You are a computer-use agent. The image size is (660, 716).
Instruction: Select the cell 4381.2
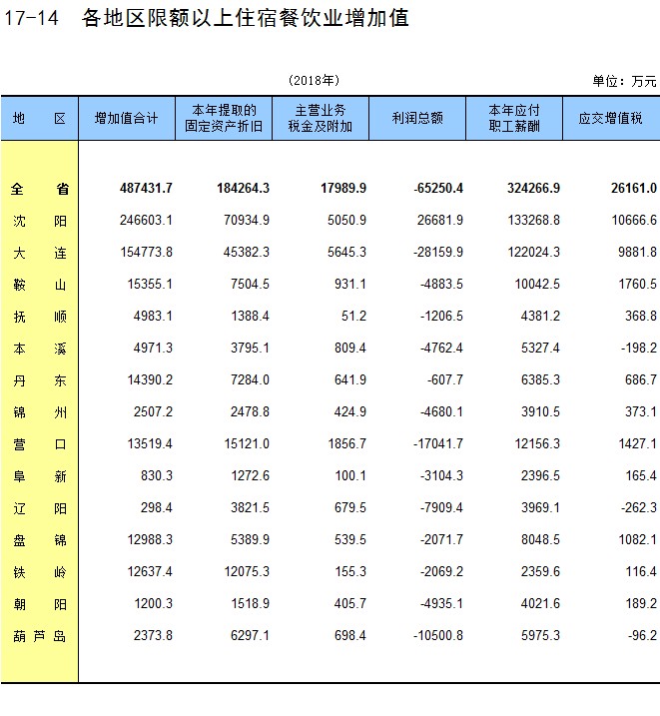coord(540,316)
